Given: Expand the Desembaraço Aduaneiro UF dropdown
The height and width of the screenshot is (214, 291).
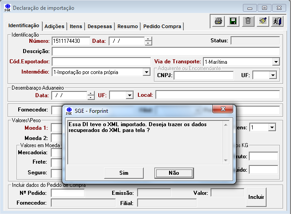Looking at the screenshot, I should 129,95.
